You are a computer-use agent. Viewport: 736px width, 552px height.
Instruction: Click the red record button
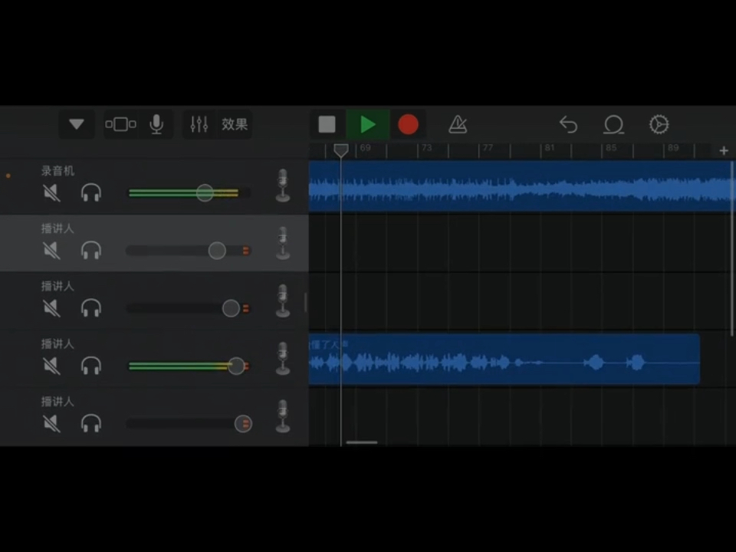pyautogui.click(x=408, y=124)
